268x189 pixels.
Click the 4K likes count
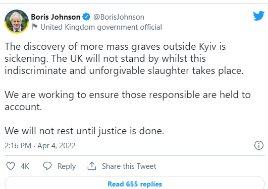pos(25,166)
